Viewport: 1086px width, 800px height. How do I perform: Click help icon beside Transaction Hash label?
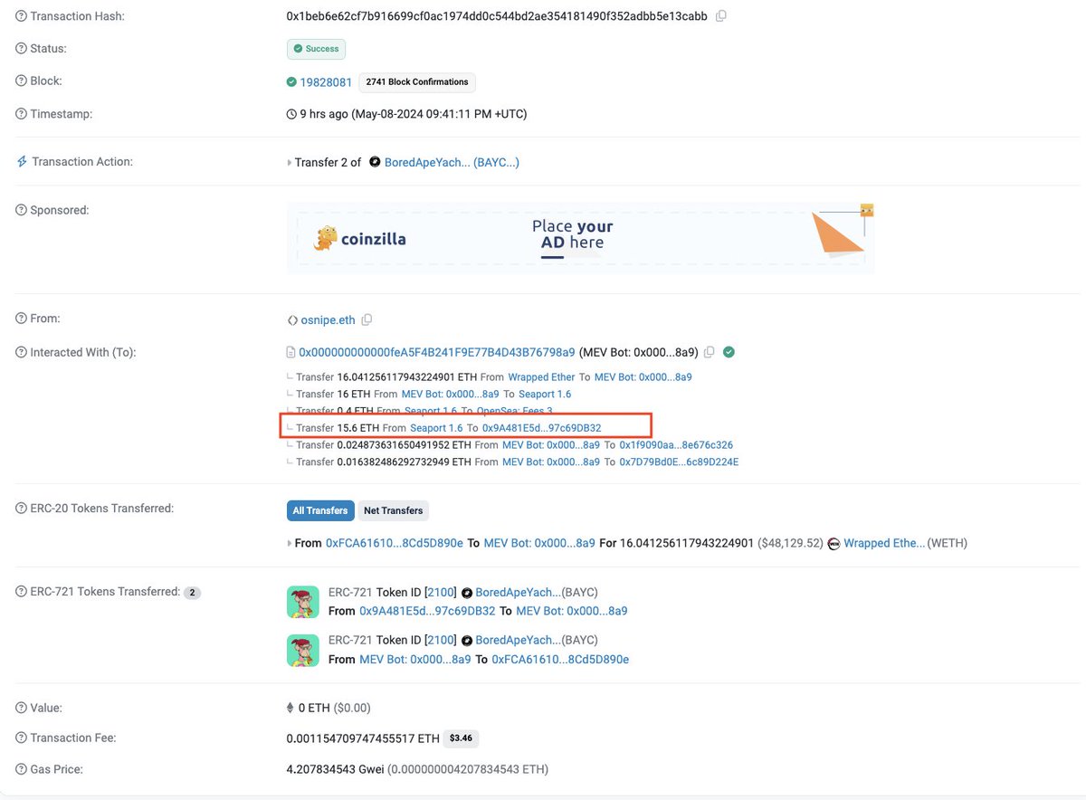[x=22, y=16]
